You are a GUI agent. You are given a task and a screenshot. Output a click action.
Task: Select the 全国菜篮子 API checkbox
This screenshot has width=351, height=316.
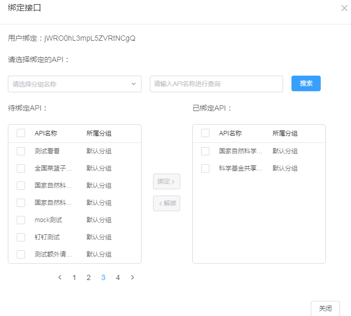[21, 168]
